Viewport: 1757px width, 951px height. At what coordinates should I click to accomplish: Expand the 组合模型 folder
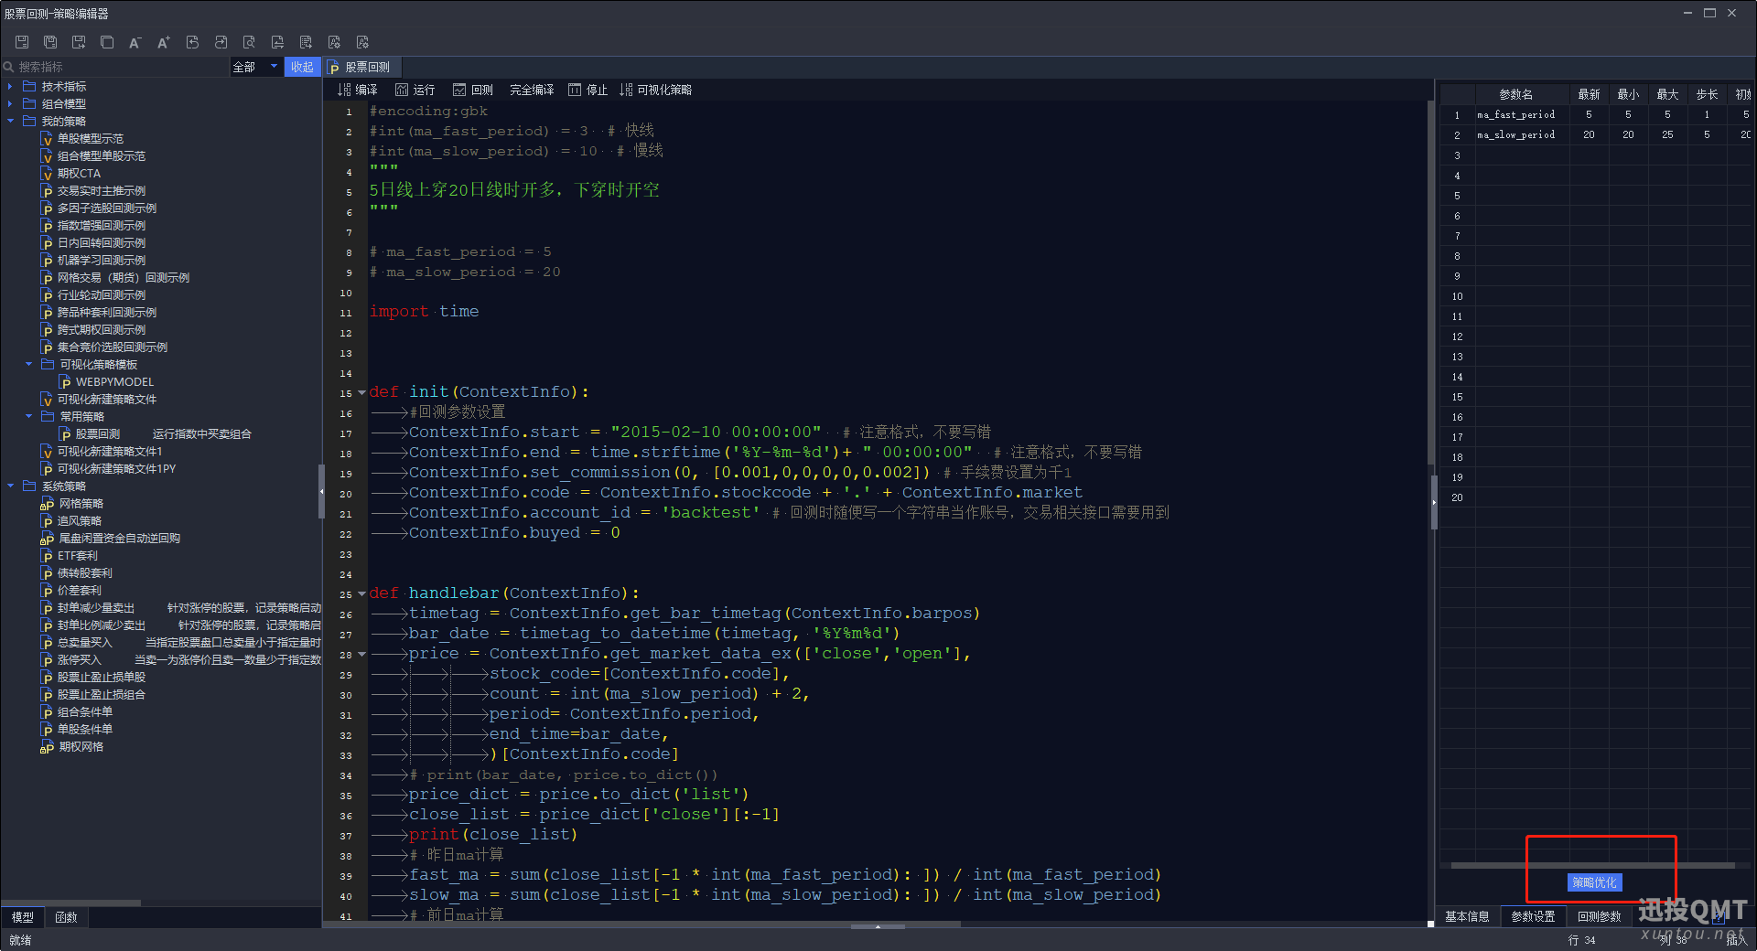(10, 103)
